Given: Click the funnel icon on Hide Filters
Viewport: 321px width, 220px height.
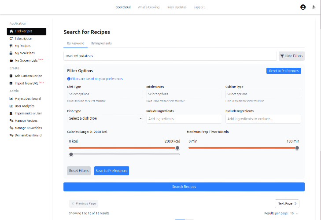Looking at the screenshot, I should click(282, 56).
